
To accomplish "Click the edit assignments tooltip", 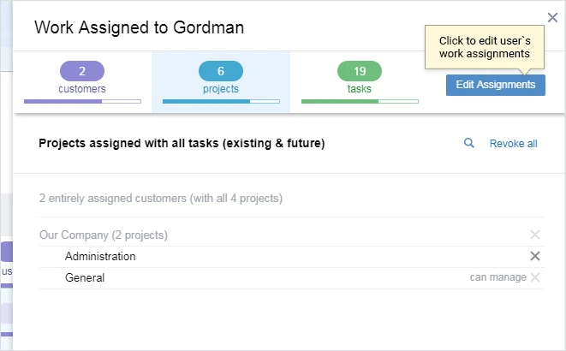I will [485, 47].
